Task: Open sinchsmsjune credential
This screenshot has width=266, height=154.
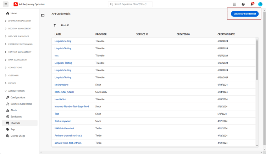Action: point(61,85)
